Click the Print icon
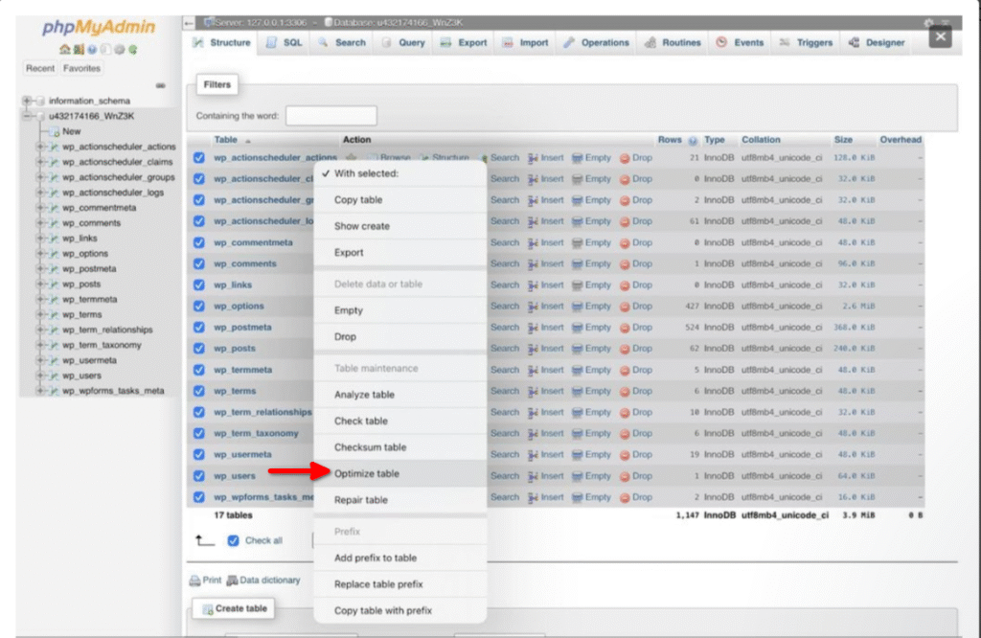981x638 pixels. click(x=194, y=581)
